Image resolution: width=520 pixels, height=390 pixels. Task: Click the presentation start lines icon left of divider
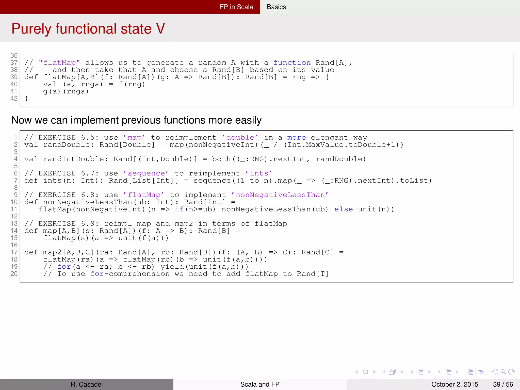coord(470,372)
